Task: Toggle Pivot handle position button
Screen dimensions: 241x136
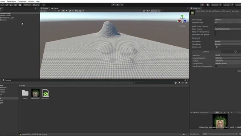Action: pyautogui.click(x=27, y=5)
